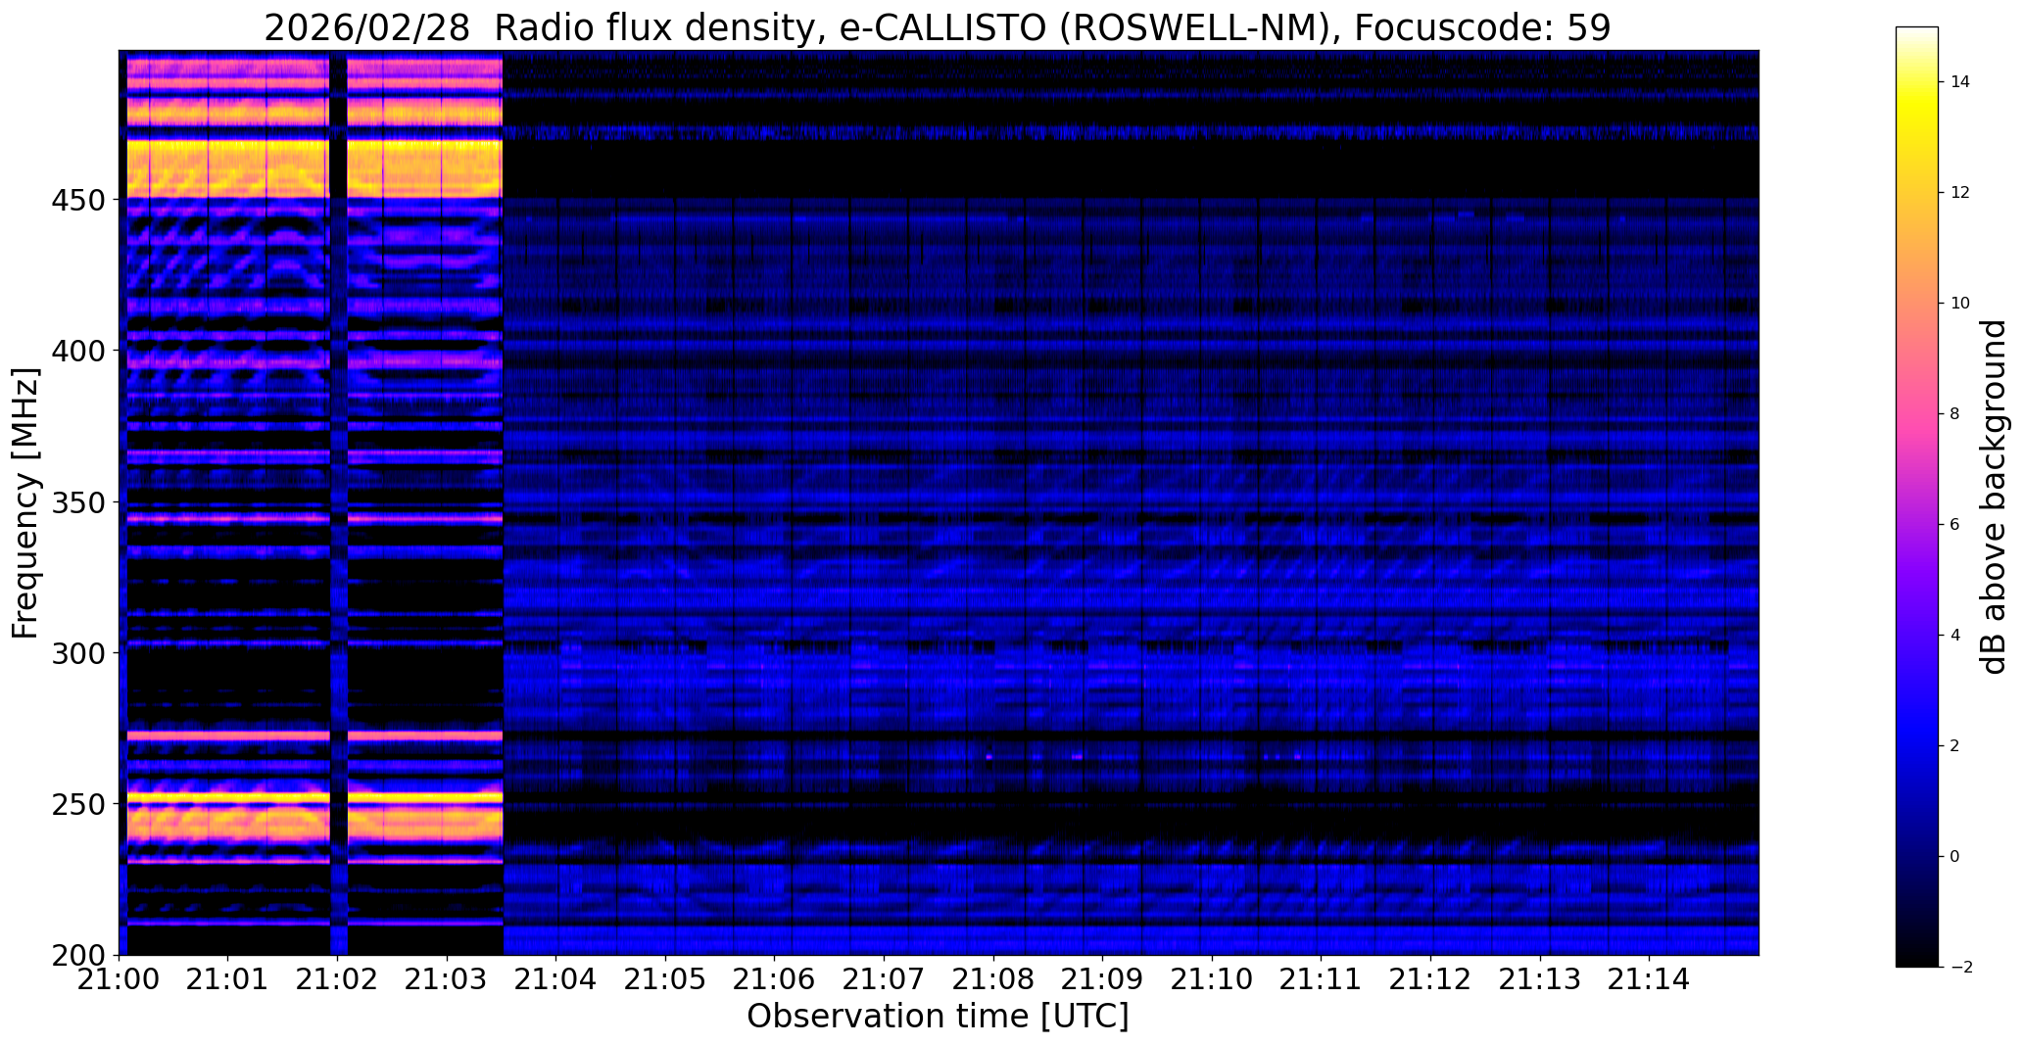
Task: Click the 21:08 time tick label
Action: click(x=993, y=978)
